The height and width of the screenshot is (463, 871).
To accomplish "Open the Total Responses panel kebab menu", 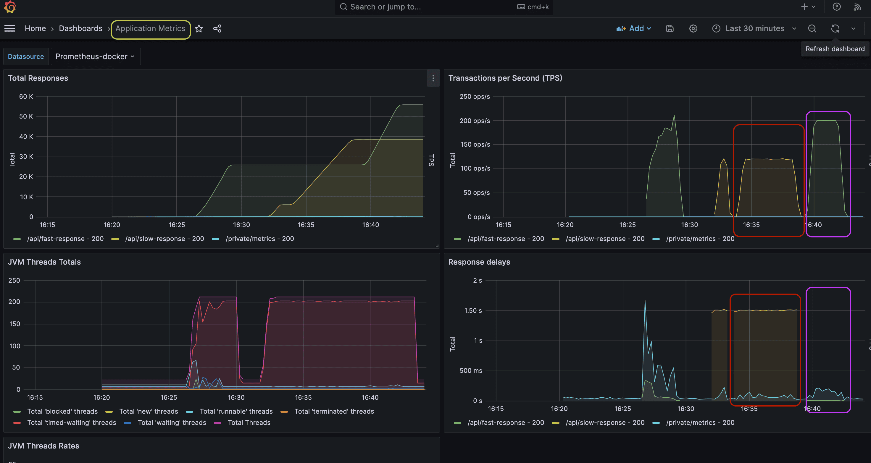I will (x=433, y=78).
